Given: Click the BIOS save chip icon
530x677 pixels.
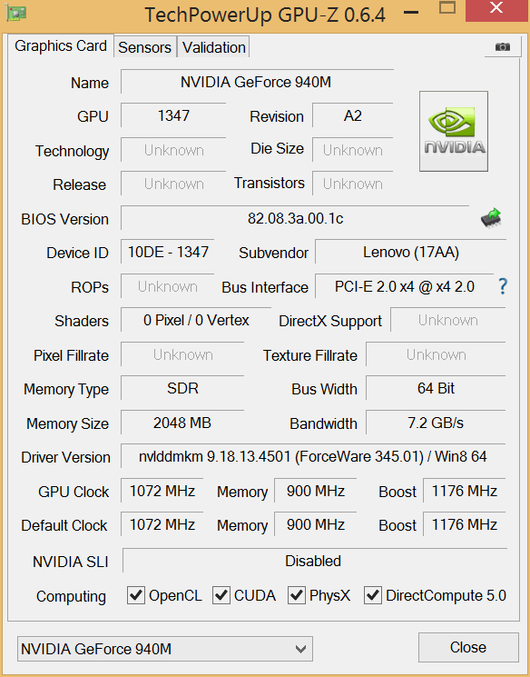Looking at the screenshot, I should pos(491,217).
